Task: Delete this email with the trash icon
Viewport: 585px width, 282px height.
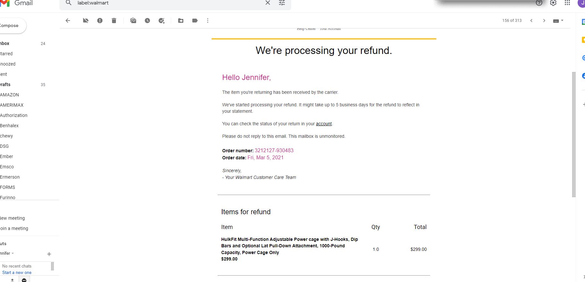Action: 114,21
